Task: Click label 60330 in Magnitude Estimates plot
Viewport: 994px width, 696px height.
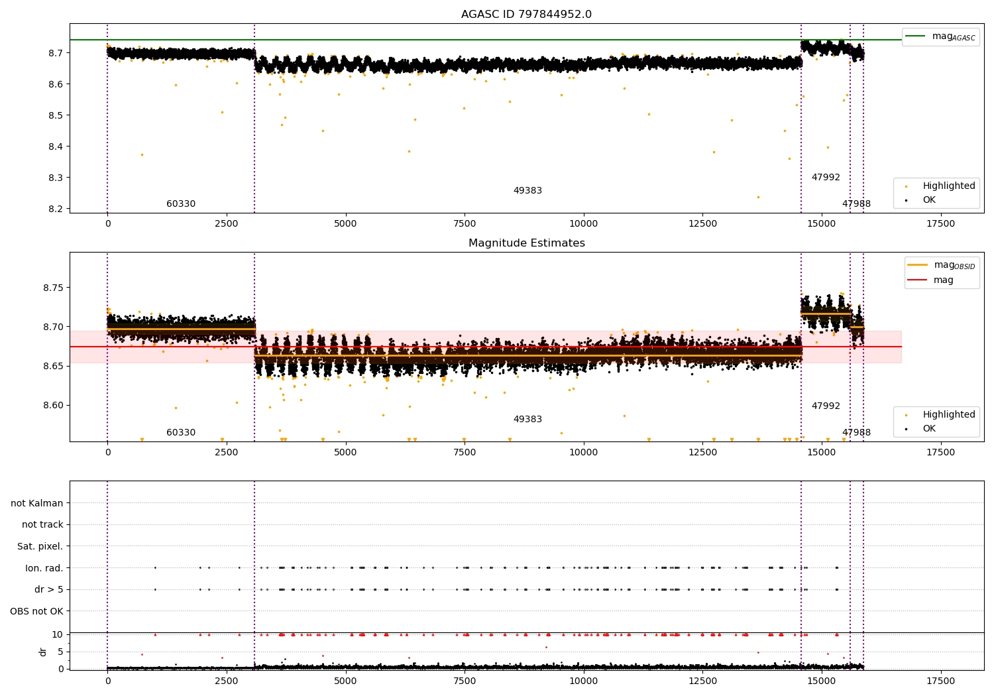Action: pyautogui.click(x=181, y=433)
